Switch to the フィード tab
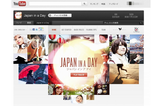Image resolution: width=162 pixels, height=106 pixels. (19, 23)
